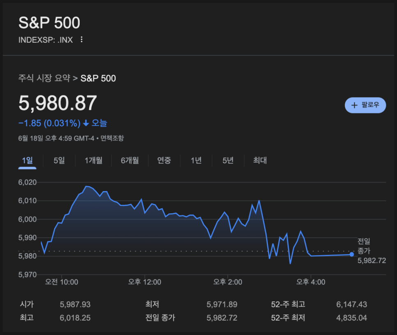Click the 팔로우 follow button

[365, 105]
